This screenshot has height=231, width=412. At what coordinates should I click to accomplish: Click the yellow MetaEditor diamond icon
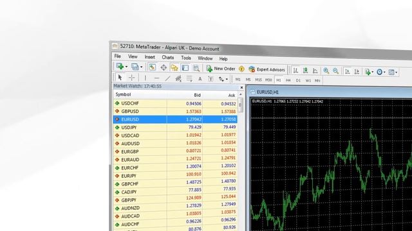pyautogui.click(x=241, y=69)
